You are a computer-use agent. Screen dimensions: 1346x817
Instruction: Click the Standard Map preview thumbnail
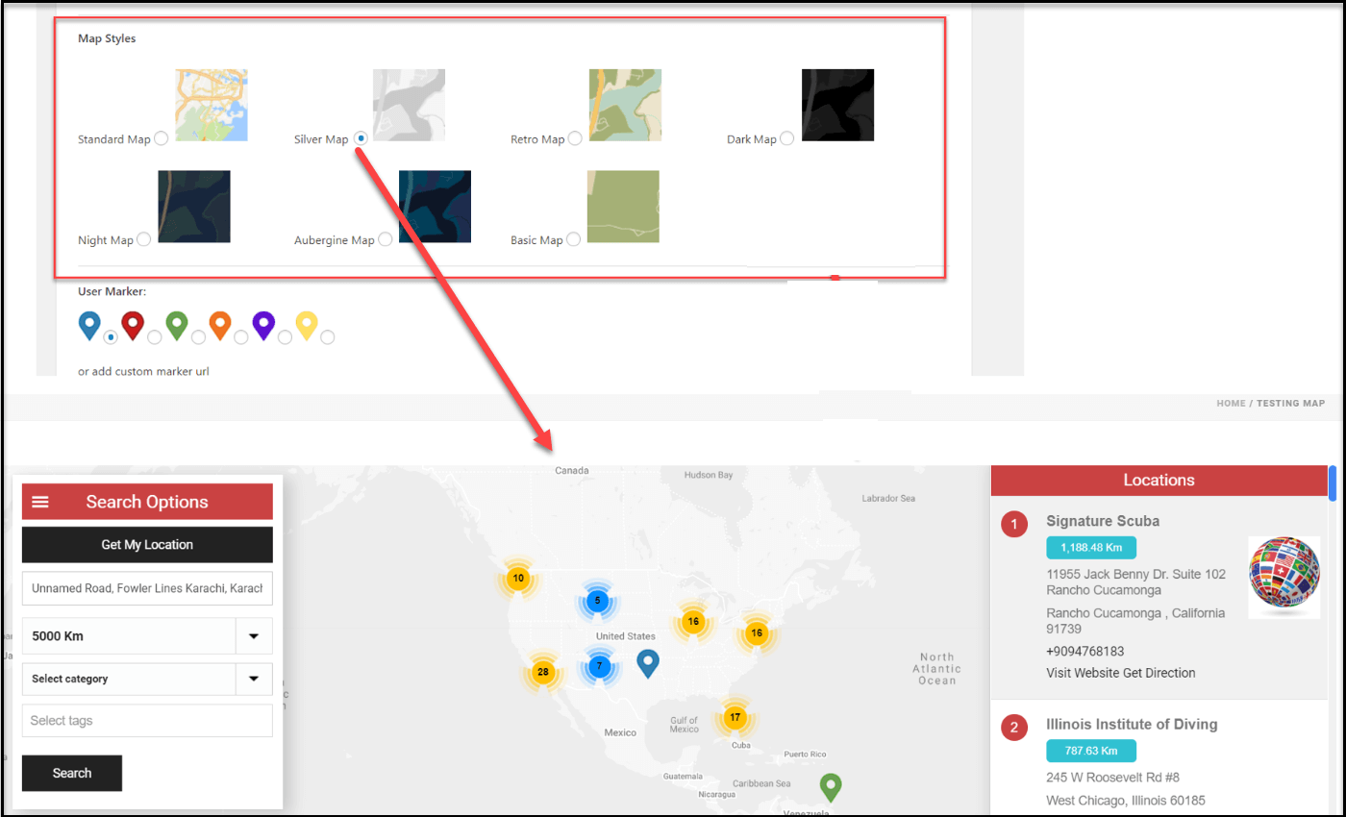(212, 105)
